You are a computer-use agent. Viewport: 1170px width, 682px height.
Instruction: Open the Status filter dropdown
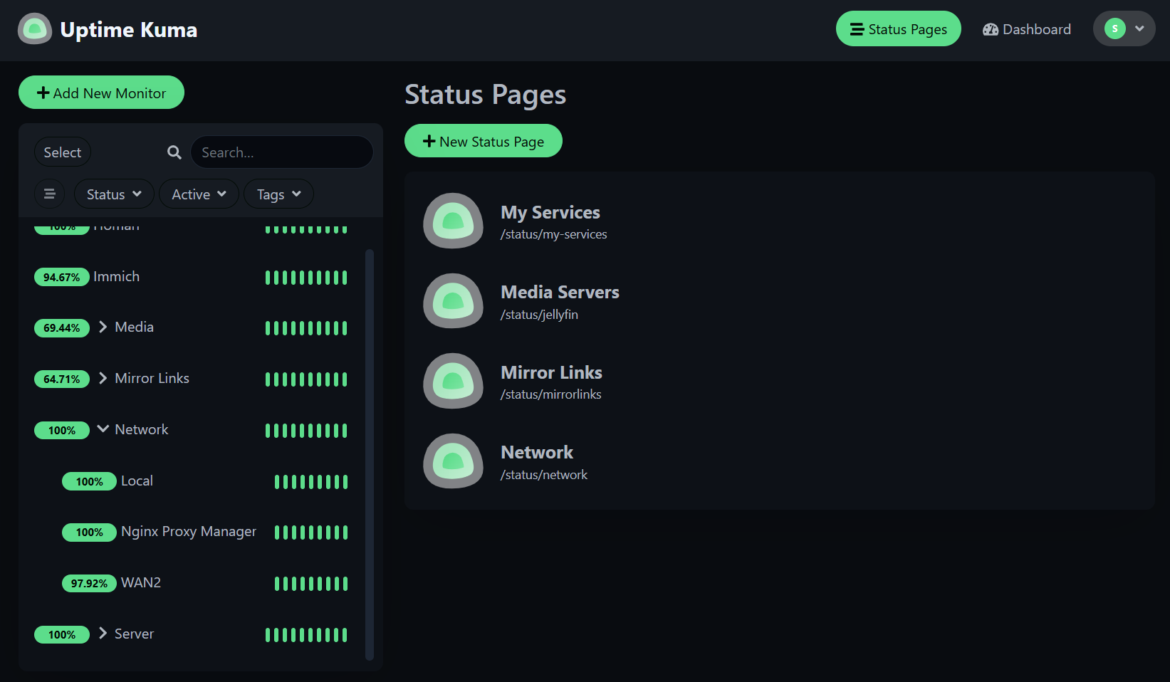(x=114, y=194)
